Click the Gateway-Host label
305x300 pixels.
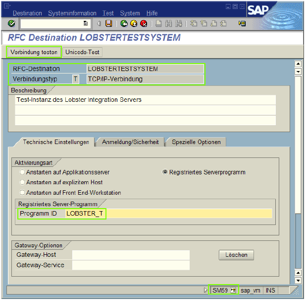coord(36,255)
